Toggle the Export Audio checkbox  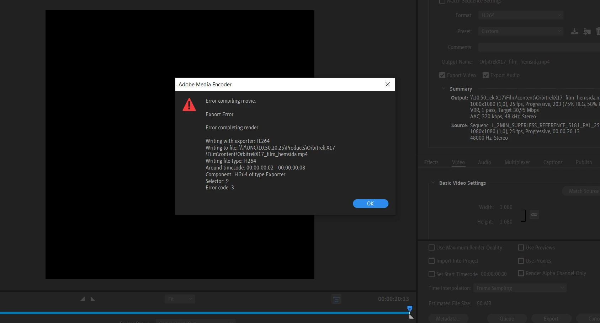point(485,75)
